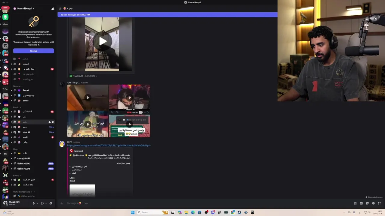Collapse the Public category

[x=17, y=107]
